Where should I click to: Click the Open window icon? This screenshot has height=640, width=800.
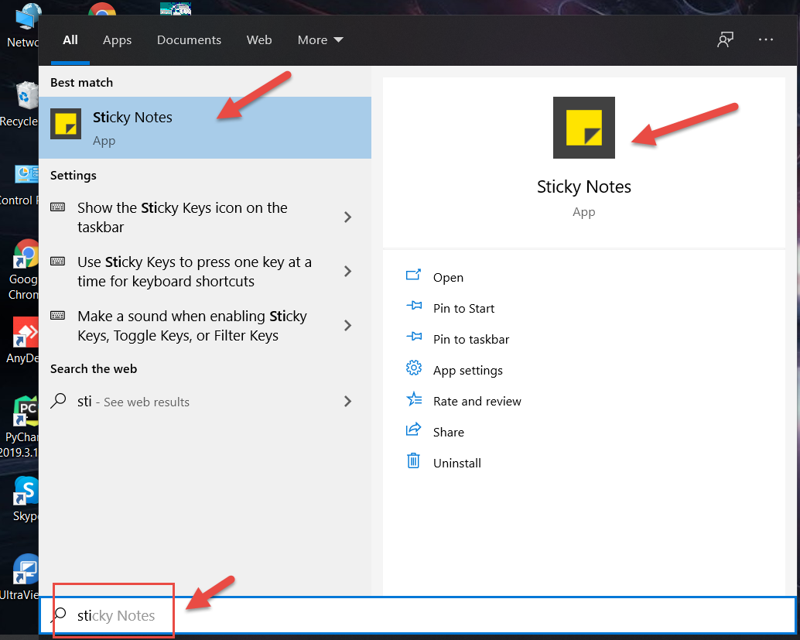pyautogui.click(x=413, y=275)
